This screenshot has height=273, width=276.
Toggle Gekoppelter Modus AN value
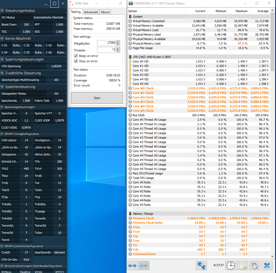pos(56,94)
